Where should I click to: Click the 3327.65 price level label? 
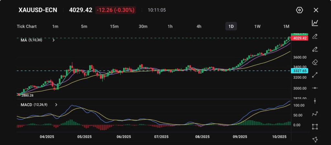[x=299, y=71]
